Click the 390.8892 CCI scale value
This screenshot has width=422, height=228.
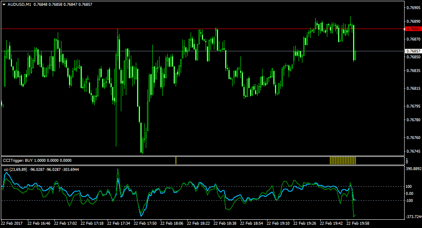click(414, 169)
